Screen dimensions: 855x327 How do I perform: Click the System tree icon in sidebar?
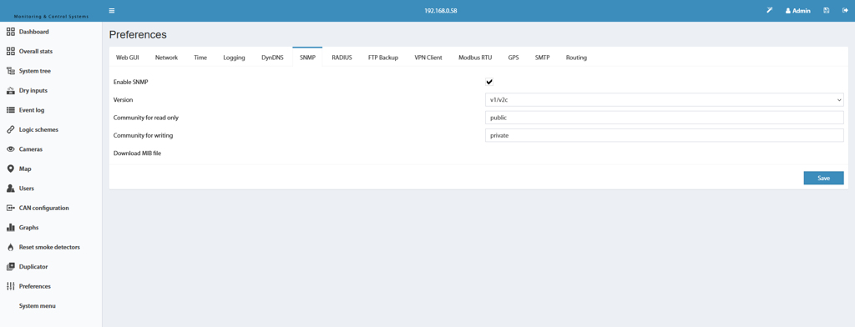point(10,71)
